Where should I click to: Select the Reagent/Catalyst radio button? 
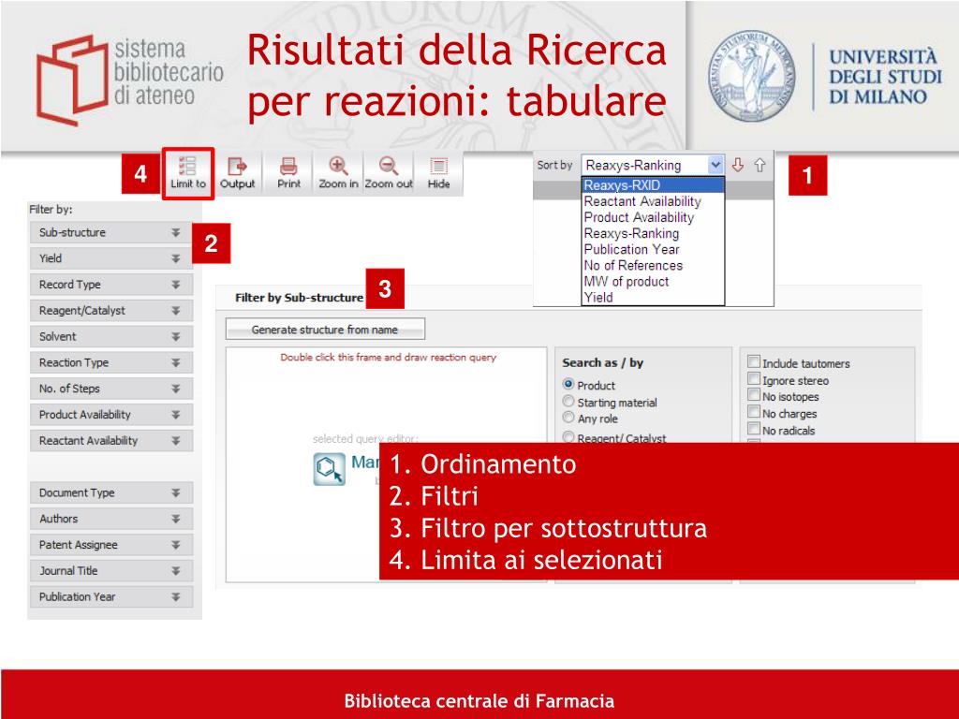(x=568, y=436)
